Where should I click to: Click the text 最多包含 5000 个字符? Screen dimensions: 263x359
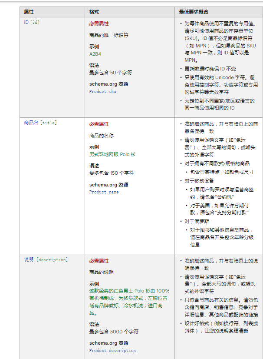point(114,332)
